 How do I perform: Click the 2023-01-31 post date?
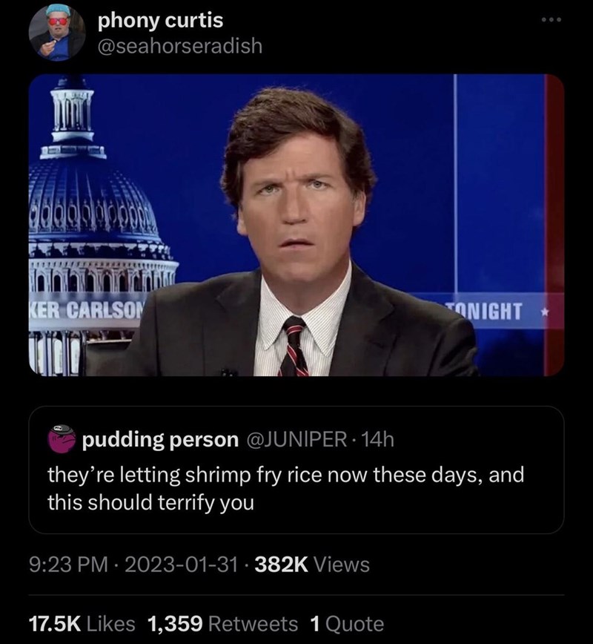pos(175,565)
